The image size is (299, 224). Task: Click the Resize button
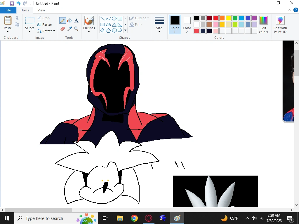[45, 24]
